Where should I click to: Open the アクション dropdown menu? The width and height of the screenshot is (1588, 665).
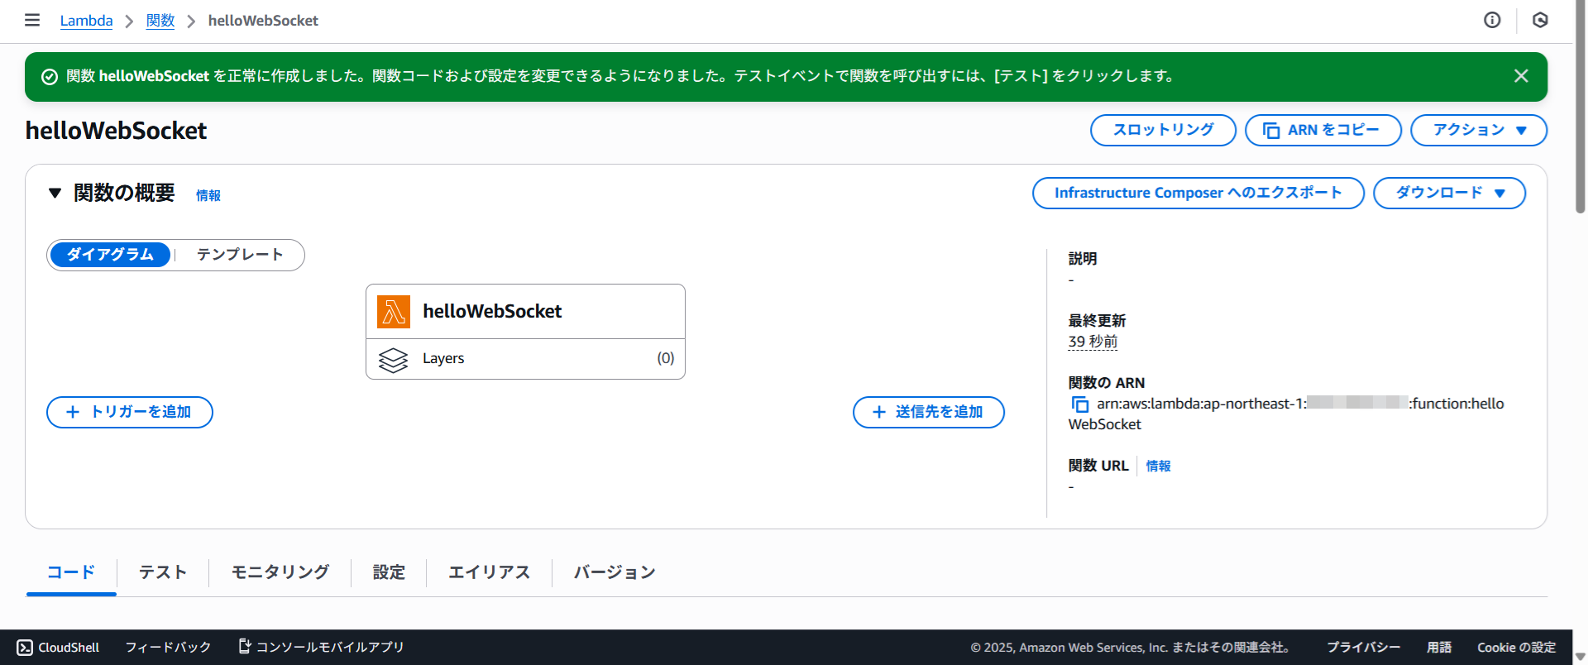pos(1478,131)
